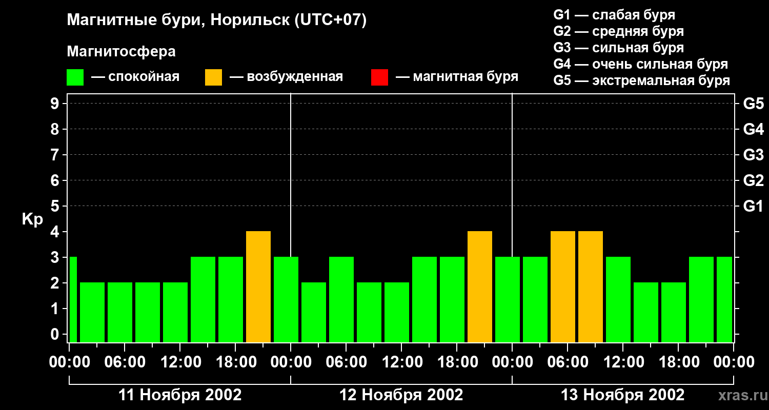Image resolution: width=769 pixels, height=410 pixels.
Task: Click the 18:00 time label under 11 Ноября
Action: click(x=235, y=362)
